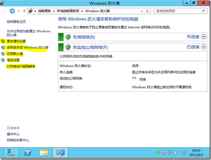Open the recent locations dropdown arrow
Viewport: 211px width, 160px height.
click(18, 11)
